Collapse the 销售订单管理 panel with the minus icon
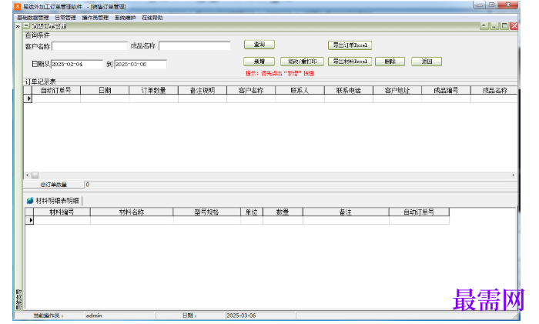This screenshot has width=539, height=324. tap(26, 25)
